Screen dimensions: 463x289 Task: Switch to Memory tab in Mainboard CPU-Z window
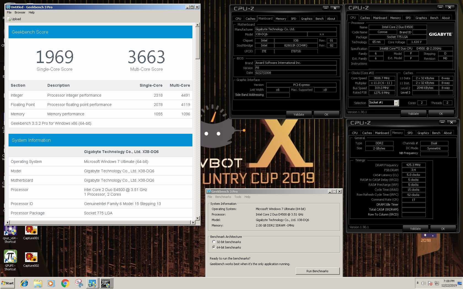click(x=281, y=19)
